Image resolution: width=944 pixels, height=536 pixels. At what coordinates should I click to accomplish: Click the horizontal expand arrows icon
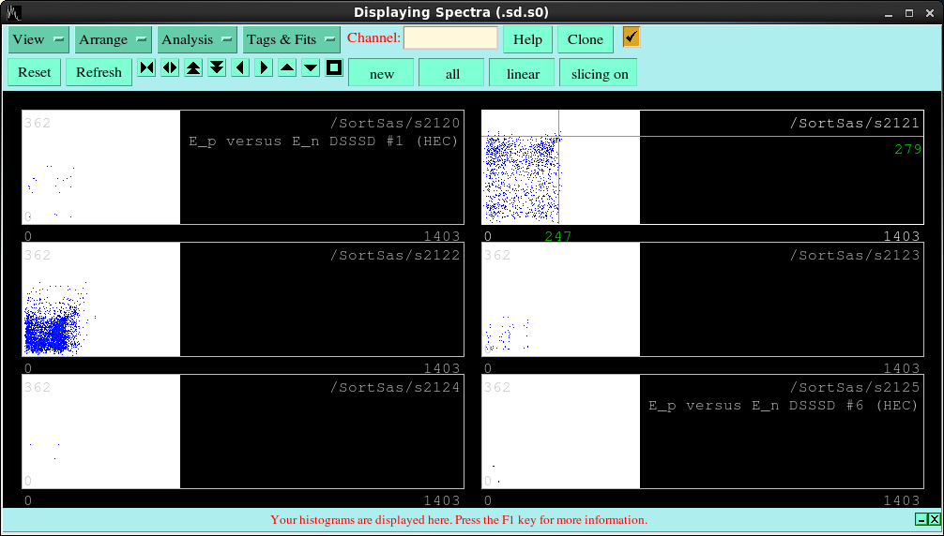[x=170, y=67]
